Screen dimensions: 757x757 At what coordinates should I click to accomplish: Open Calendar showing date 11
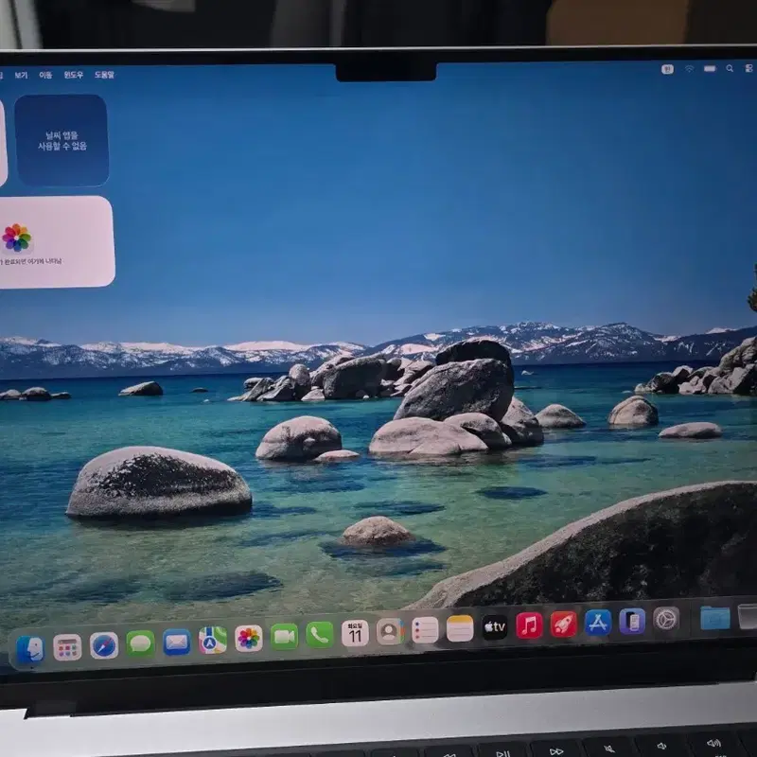(355, 633)
